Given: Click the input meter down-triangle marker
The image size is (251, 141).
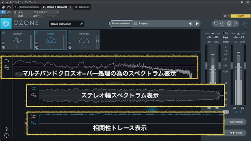Looking at the screenshot, I should pos(213,34).
